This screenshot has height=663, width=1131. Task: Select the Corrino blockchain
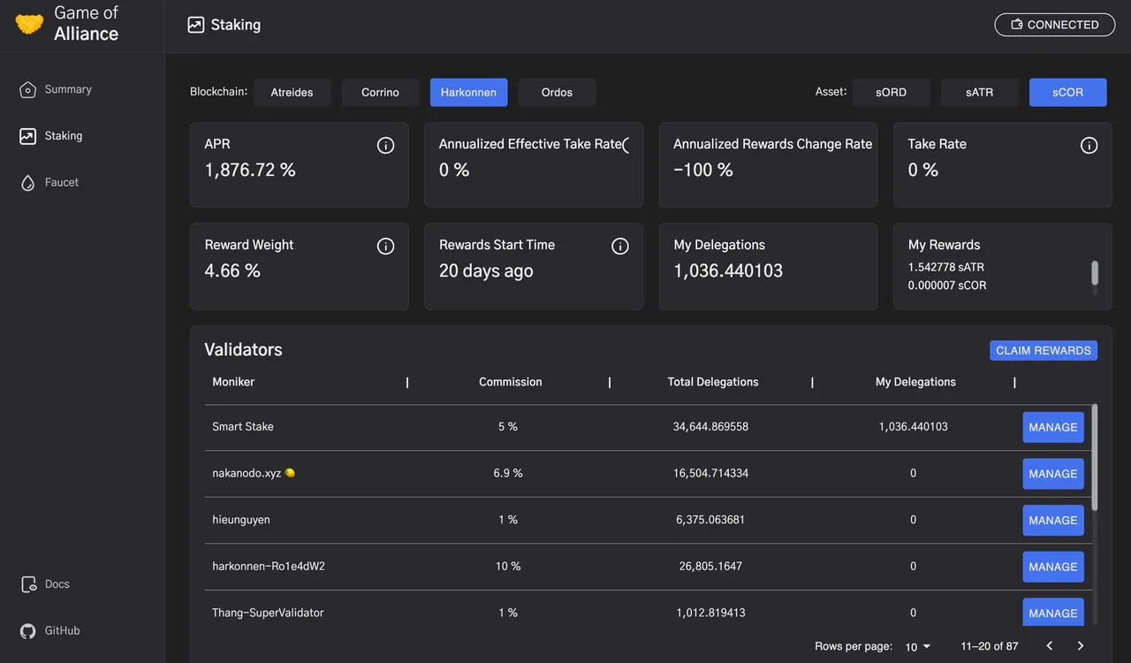point(380,92)
